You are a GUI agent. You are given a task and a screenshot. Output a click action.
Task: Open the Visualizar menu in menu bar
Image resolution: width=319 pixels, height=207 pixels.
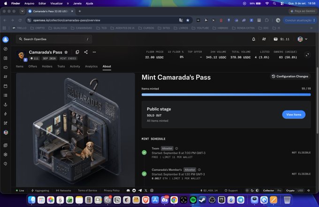[x=56, y=3]
